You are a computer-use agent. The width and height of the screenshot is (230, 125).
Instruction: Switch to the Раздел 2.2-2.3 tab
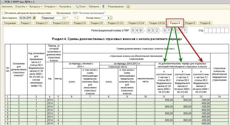point(61,23)
